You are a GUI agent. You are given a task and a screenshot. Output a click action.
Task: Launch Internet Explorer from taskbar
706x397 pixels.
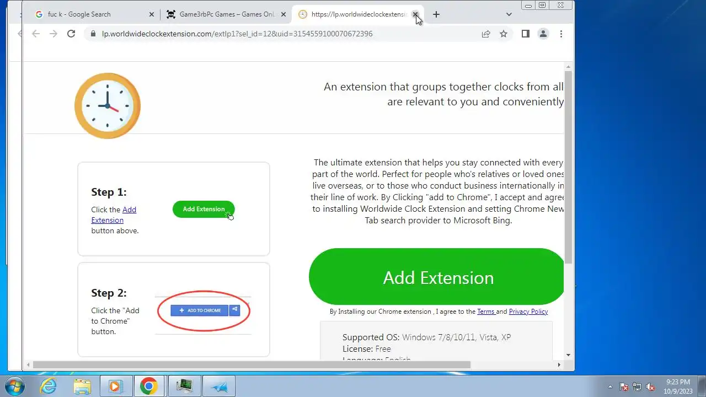[x=49, y=386]
